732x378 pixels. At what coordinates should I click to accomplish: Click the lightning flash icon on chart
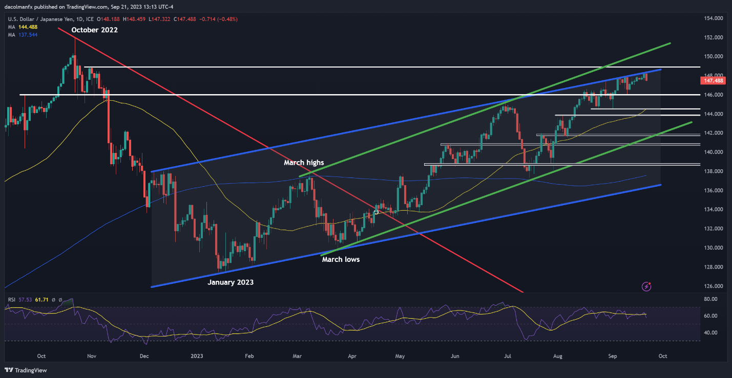(x=646, y=286)
